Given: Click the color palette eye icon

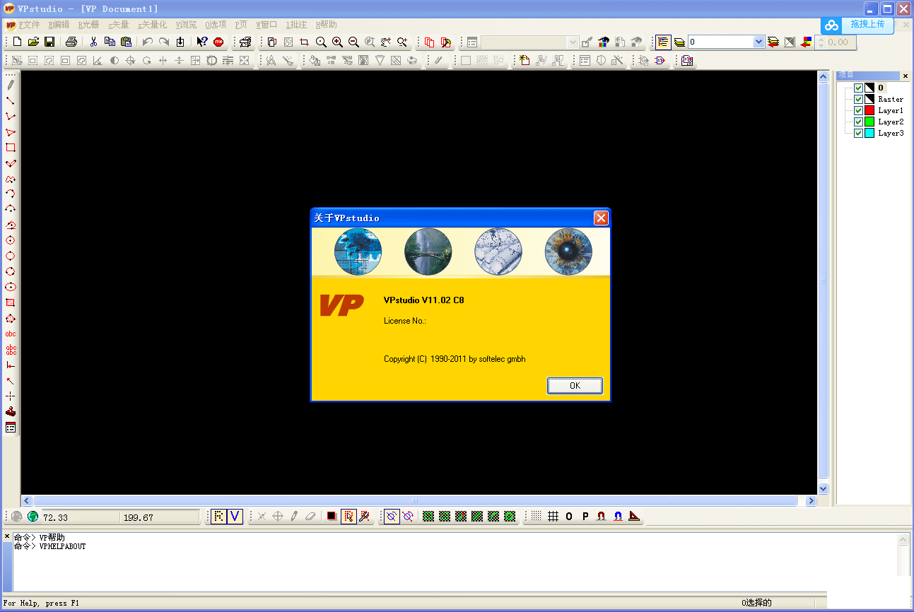Looking at the screenshot, I should click(604, 42).
